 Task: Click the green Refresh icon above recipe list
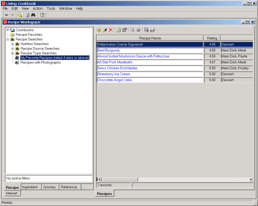(x=119, y=30)
